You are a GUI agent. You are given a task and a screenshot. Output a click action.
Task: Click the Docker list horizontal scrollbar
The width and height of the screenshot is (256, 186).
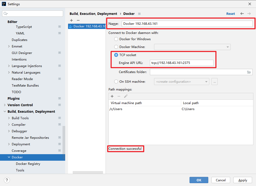point(88,172)
